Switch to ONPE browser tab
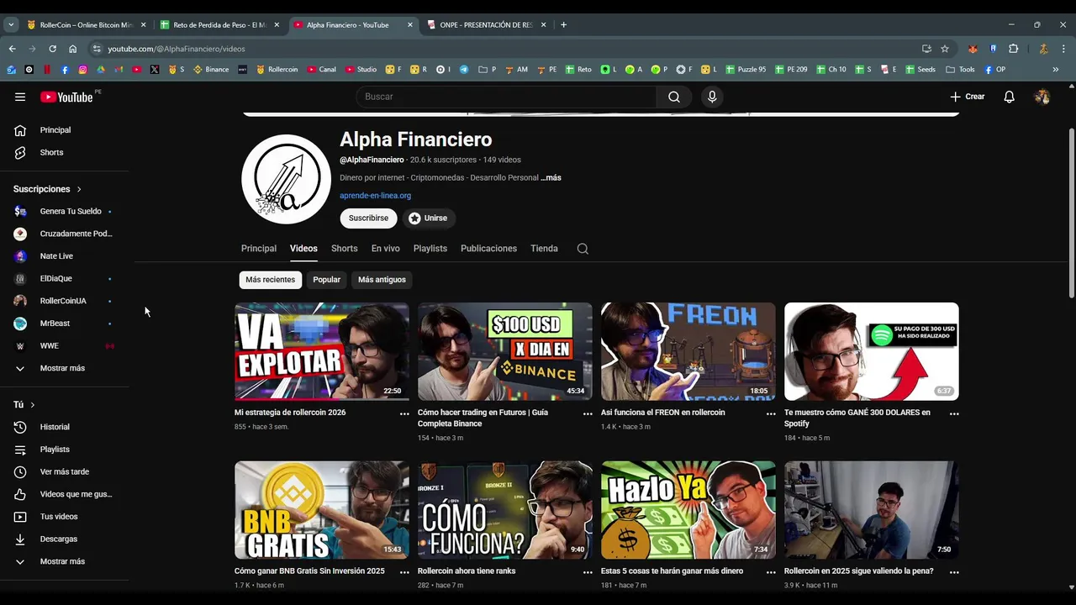The height and width of the screenshot is (605, 1076). pos(486,25)
